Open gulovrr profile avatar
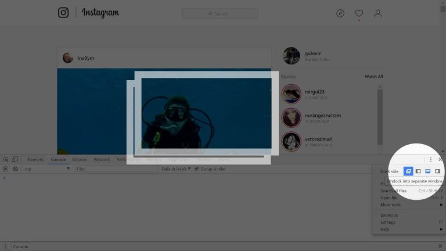This screenshot has height=251, width=446. pyautogui.click(x=292, y=56)
